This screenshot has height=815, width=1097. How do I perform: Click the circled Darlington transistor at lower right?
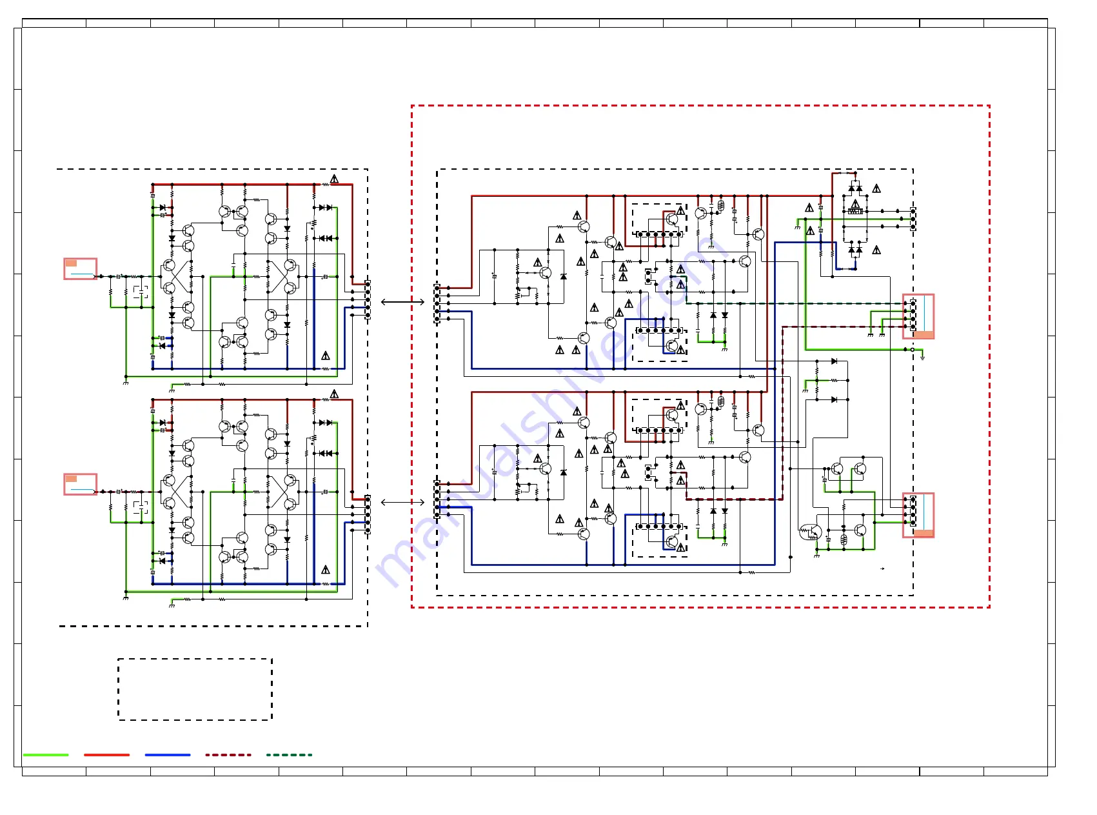[810, 532]
